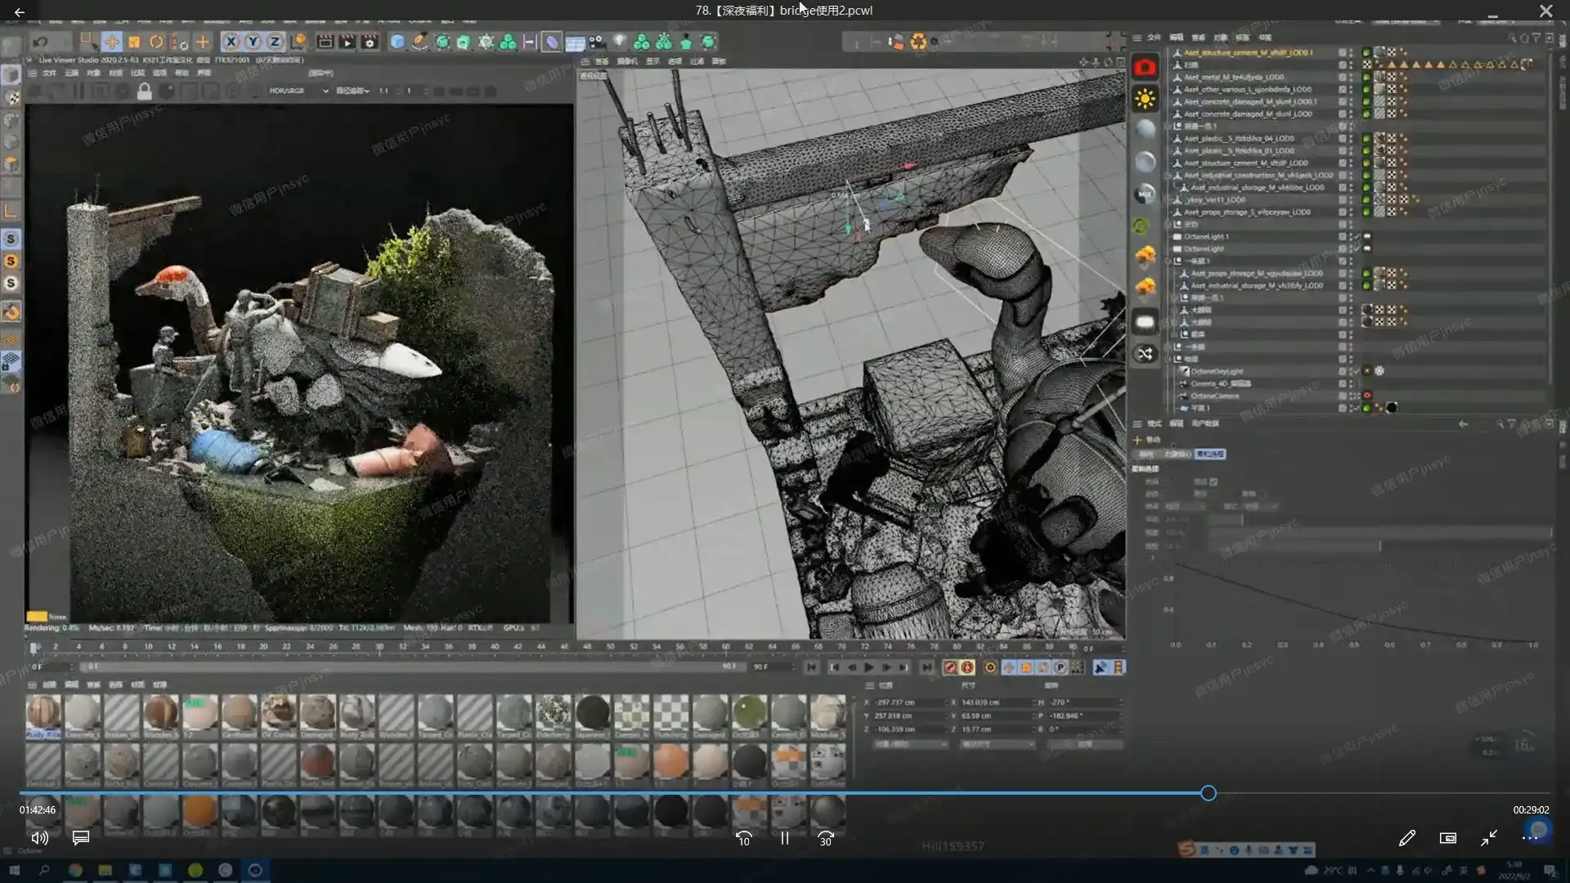Select the Rotate tool in top toolbar
Screen dimensions: 1570x883
tap(156, 42)
